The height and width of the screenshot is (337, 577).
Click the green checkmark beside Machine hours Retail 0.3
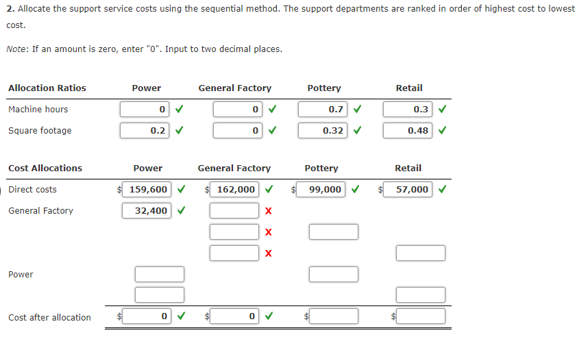point(442,109)
